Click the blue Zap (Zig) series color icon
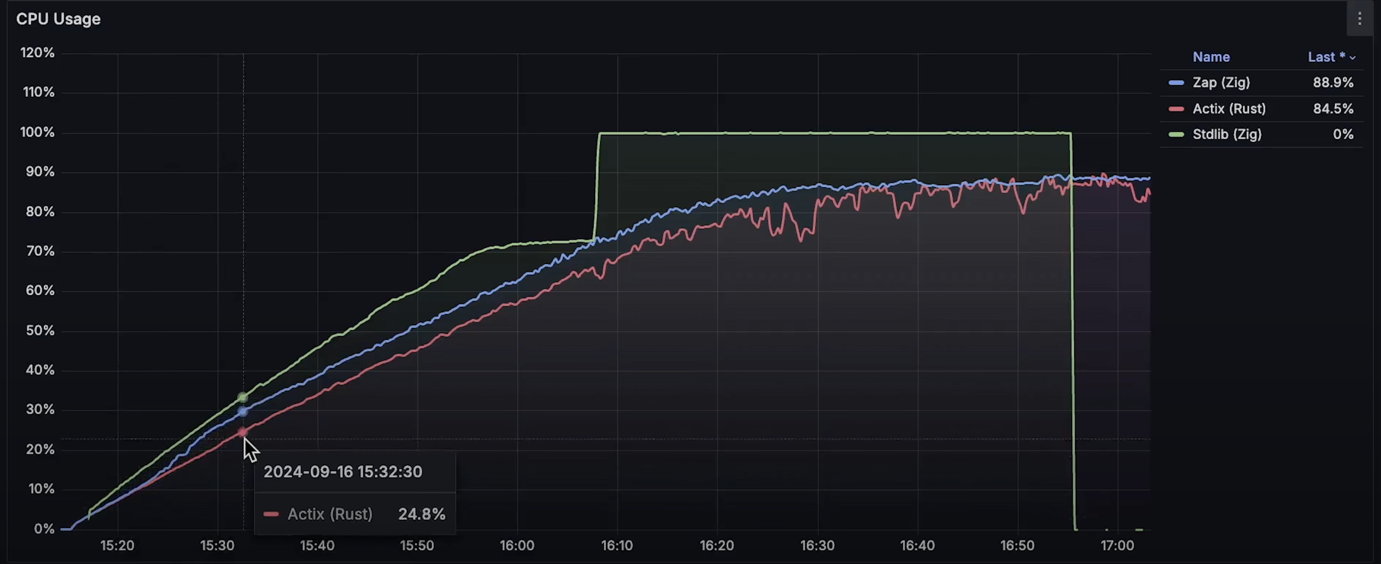Viewport: 1381px width, 564px height. point(1176,83)
